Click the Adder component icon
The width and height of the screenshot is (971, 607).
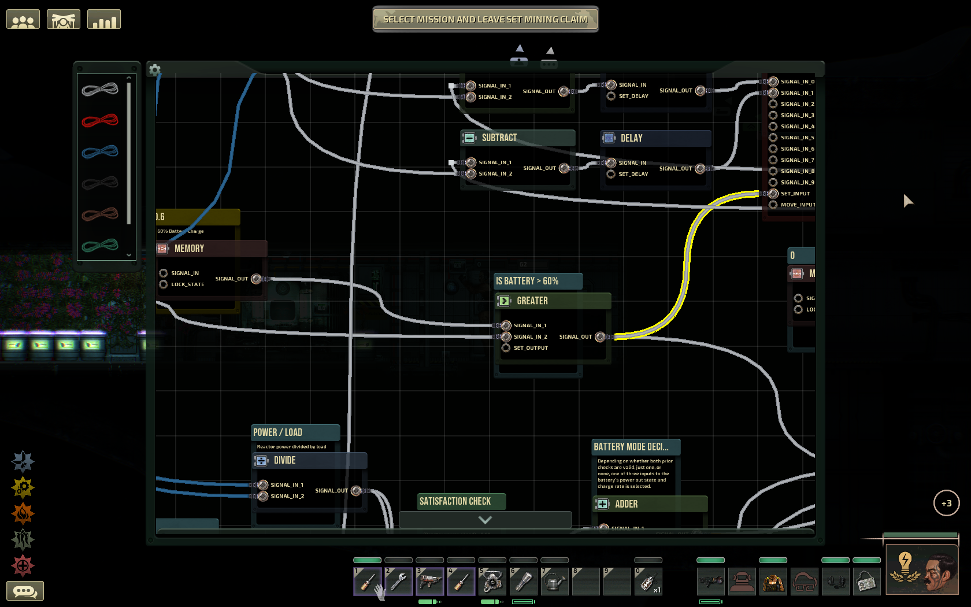coord(602,504)
